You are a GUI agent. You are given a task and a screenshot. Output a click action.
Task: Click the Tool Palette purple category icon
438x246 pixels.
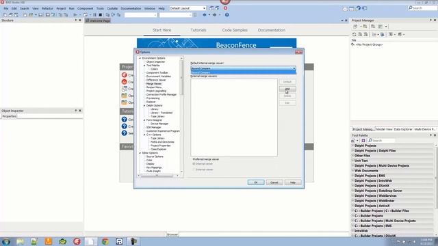point(363,141)
